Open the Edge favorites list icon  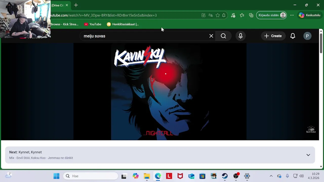point(242,15)
